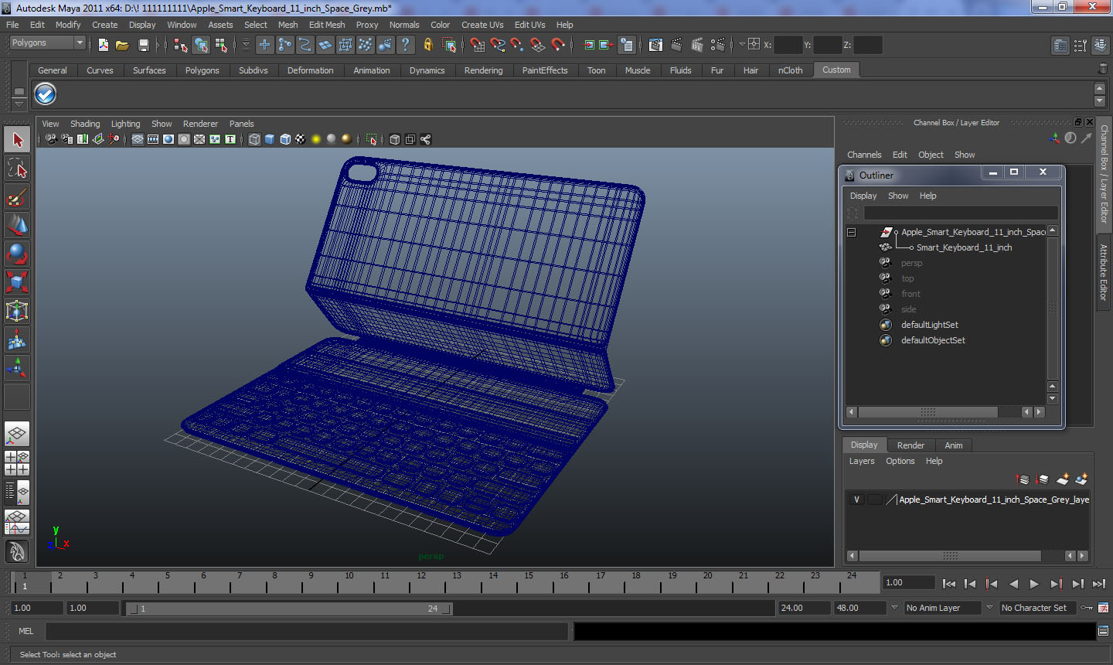1113x665 pixels.
Task: Go to start of playback range
Action: (949, 585)
